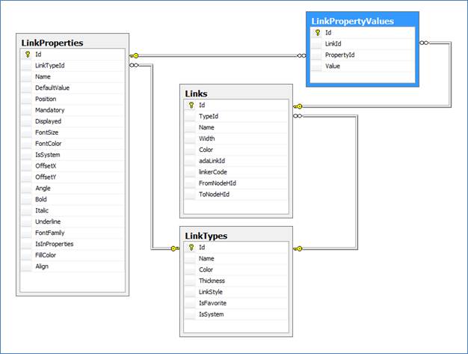This screenshot has height=354, width=468.
Task: Click infinity endpoint right of LinkPropertyValues table
Action: [424, 43]
